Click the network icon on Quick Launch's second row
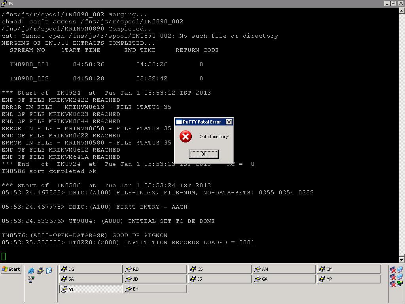The width and height of the screenshot is (405, 304). (x=31, y=279)
